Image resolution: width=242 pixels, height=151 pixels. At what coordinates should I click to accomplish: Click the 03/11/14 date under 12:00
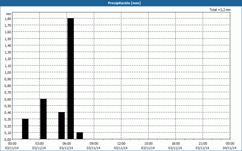pyautogui.click(x=121, y=148)
